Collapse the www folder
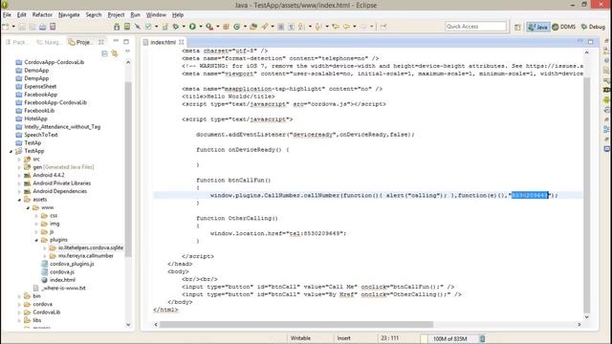 28,208
